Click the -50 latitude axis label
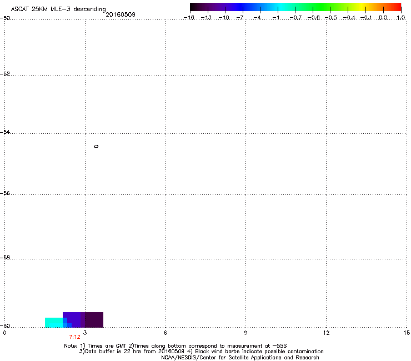This screenshot has width=411, height=361. 5,18
